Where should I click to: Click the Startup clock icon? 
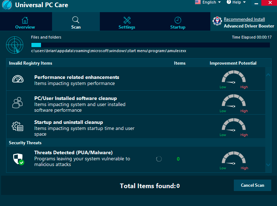tap(178, 20)
